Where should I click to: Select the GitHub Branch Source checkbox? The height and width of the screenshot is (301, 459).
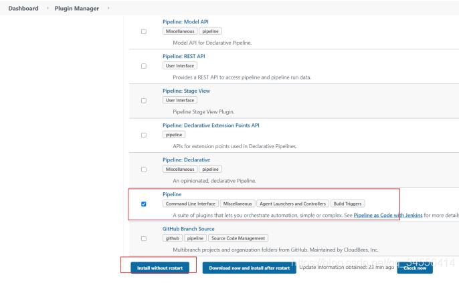coord(143,238)
